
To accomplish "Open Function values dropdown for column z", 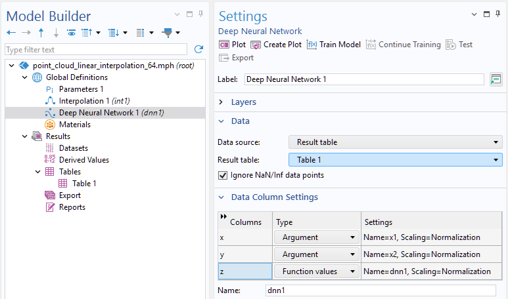I will point(317,271).
